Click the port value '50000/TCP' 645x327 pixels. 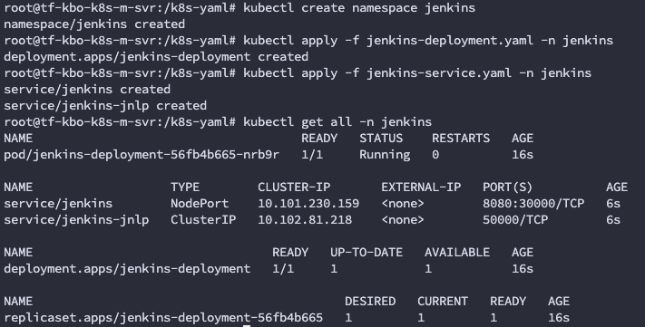tap(515, 220)
